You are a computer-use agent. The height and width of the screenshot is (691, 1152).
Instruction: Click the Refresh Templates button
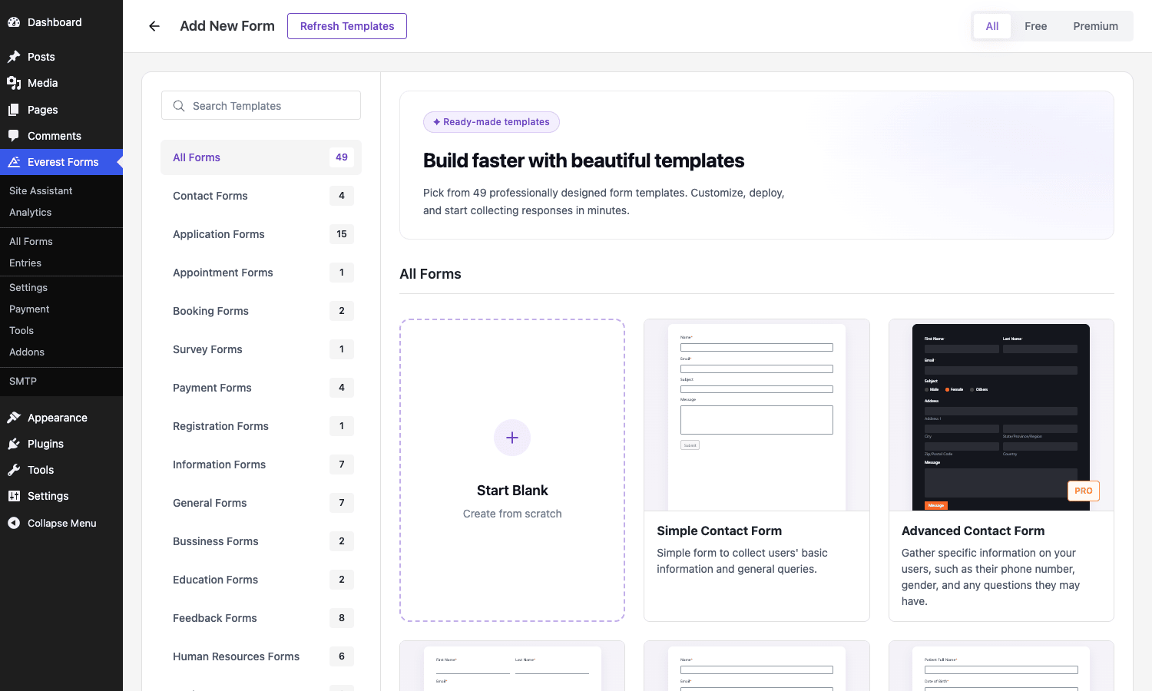tap(347, 26)
